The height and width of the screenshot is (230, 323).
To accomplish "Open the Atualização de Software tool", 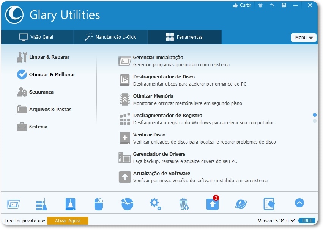I will pos(162,174).
